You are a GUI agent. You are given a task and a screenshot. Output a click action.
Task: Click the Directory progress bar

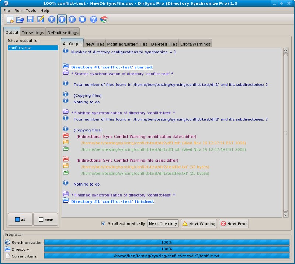click(168, 249)
